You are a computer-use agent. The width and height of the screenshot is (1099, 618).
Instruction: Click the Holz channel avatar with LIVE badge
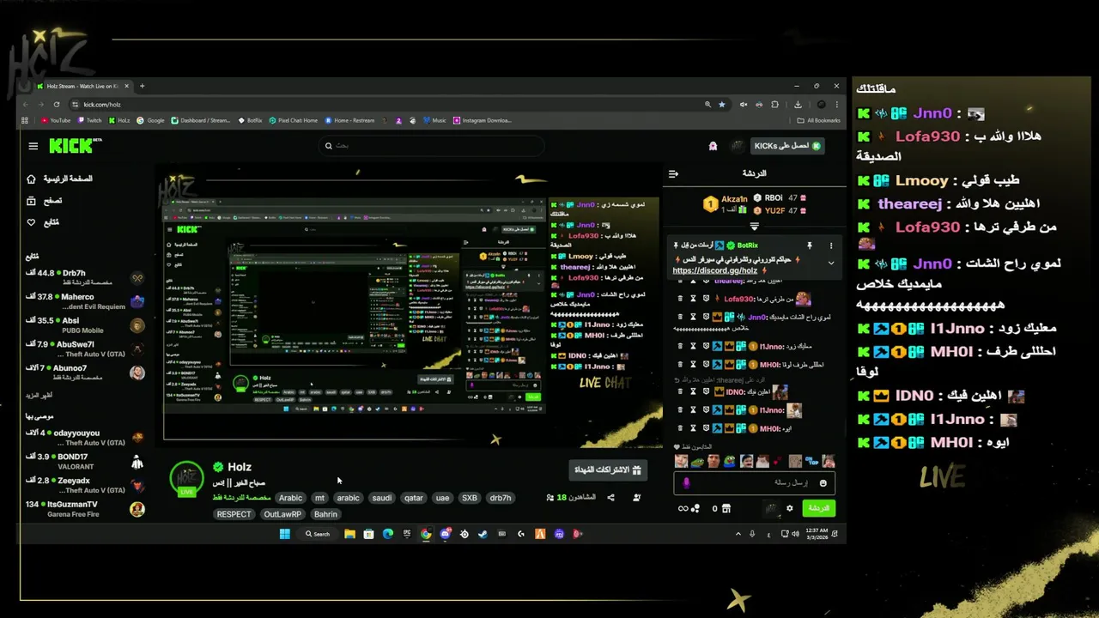tap(186, 479)
